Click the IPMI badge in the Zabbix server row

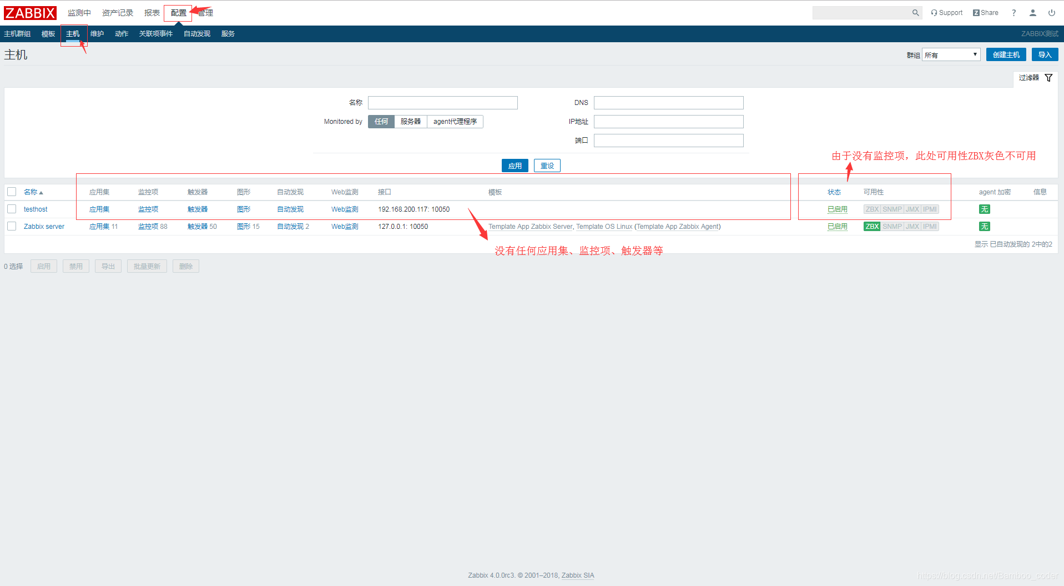[930, 227]
